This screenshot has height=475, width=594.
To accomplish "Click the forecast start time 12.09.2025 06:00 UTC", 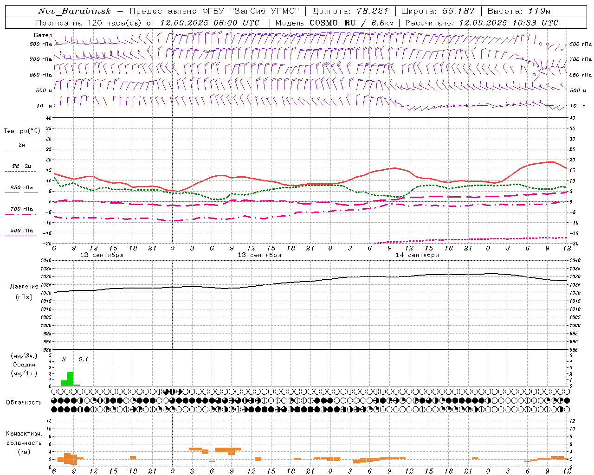I will pos(210,23).
